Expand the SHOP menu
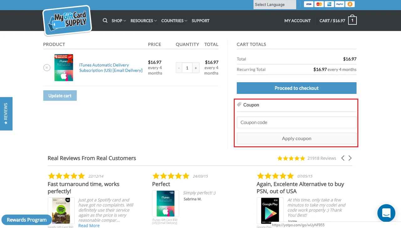The image size is (401, 228). pos(119,21)
